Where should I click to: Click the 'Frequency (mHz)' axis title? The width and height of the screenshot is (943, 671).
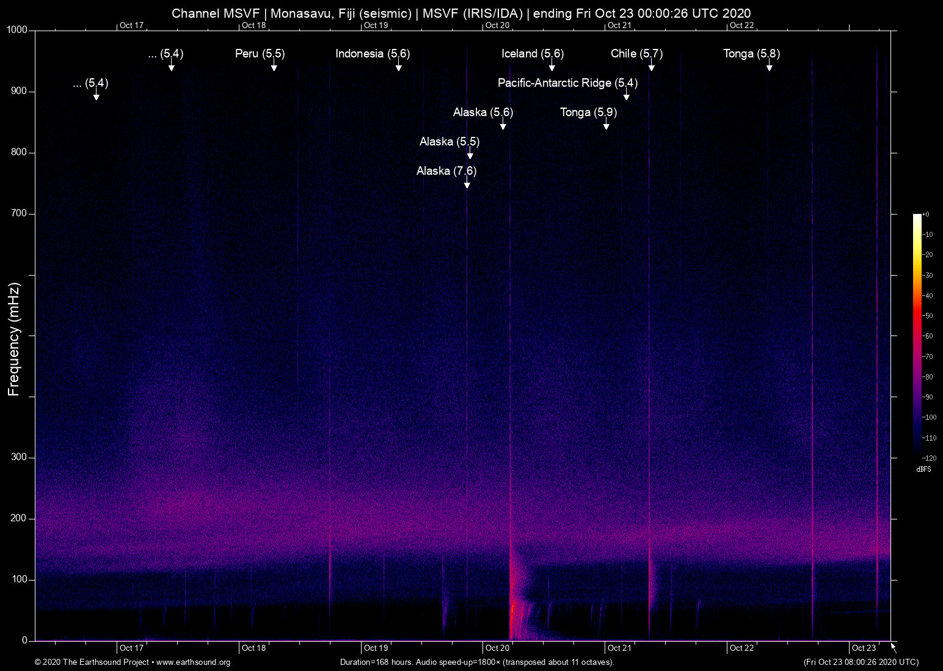tap(14, 339)
